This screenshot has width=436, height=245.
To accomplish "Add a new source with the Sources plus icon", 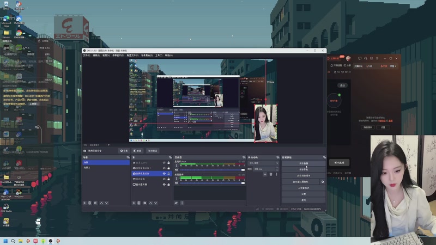I will pos(134,203).
